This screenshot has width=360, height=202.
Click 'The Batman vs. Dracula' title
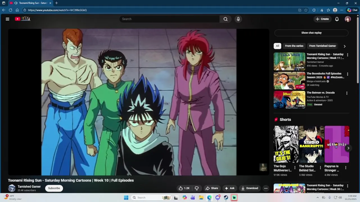pyautogui.click(x=321, y=93)
